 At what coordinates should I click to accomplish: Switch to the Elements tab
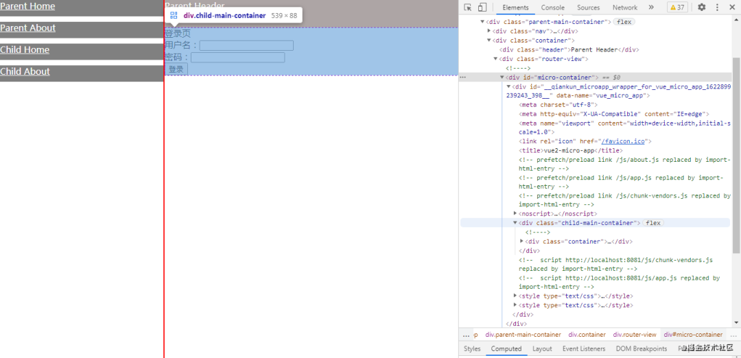[515, 7]
